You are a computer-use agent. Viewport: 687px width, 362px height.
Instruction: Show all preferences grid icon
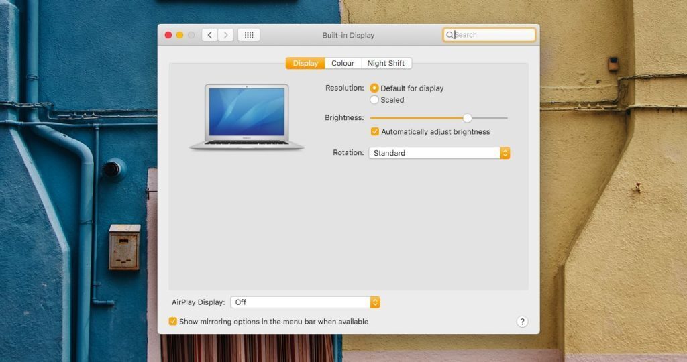pyautogui.click(x=249, y=35)
